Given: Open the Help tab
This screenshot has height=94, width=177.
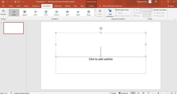Looking at the screenshot, I should [x=82, y=6].
